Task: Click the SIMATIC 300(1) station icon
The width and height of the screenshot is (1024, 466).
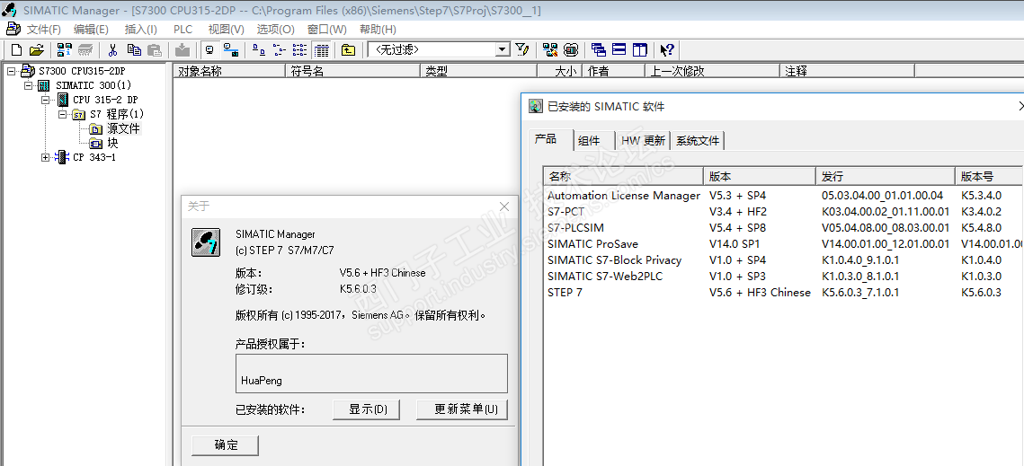Action: (44, 85)
